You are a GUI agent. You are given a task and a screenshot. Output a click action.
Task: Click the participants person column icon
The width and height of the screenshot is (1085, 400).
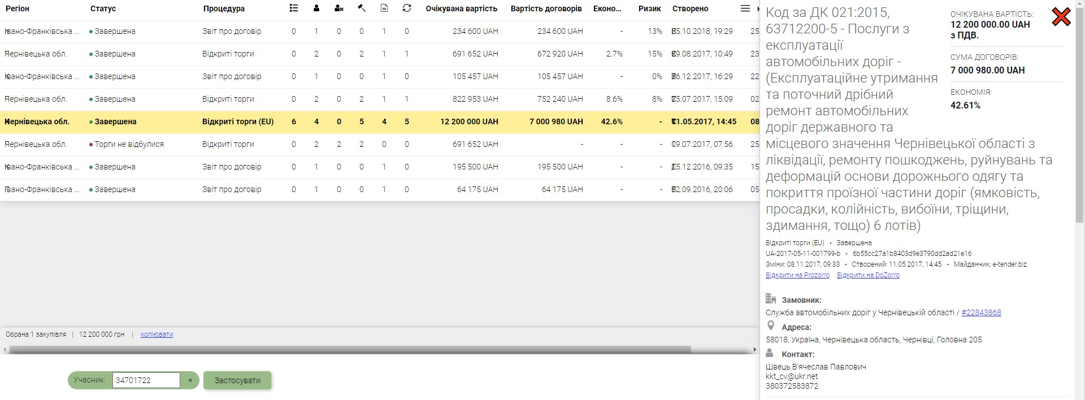pyautogui.click(x=316, y=8)
